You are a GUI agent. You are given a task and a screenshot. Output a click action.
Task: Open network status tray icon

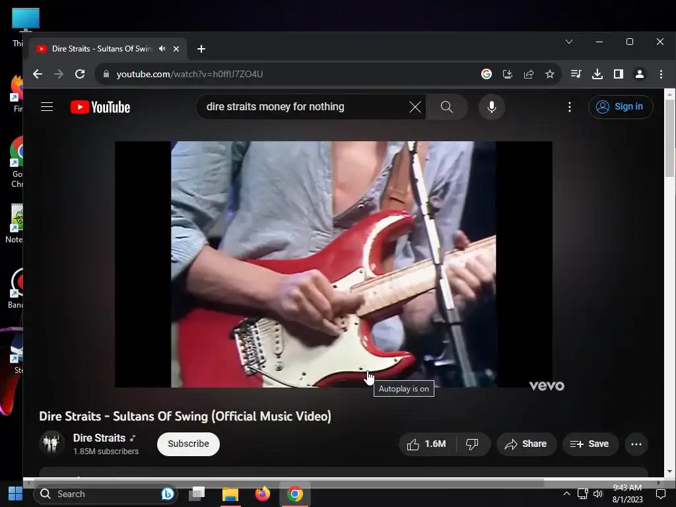pyautogui.click(x=583, y=494)
